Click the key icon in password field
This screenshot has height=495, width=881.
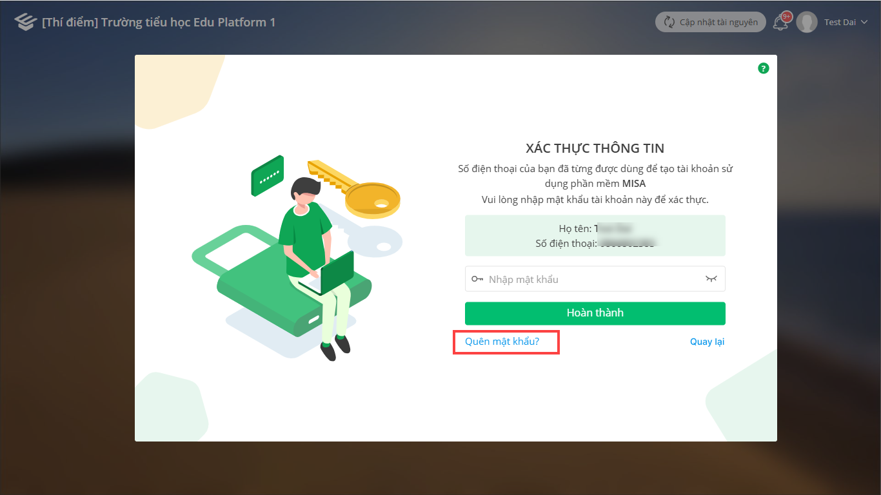(x=477, y=279)
